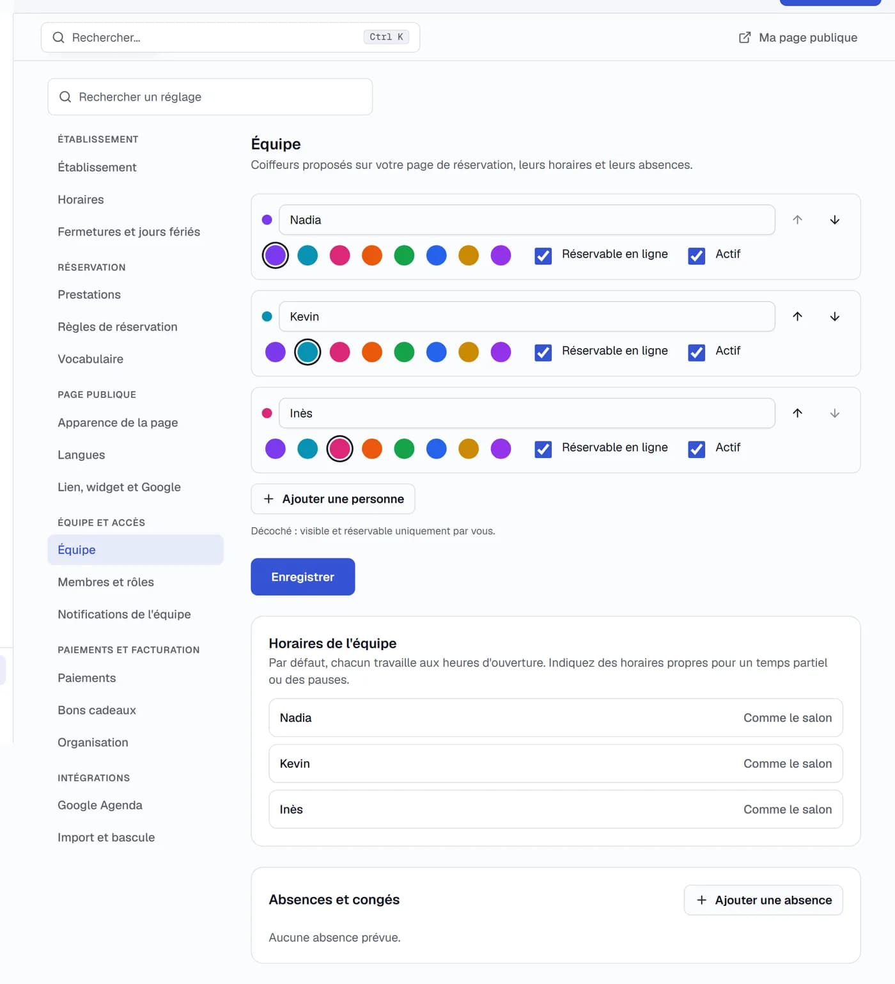The width and height of the screenshot is (895, 984).
Task: Focus the Rechercher un réglage field
Action: pos(210,97)
